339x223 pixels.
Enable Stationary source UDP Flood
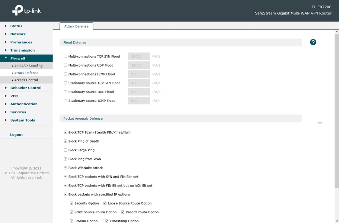tap(65, 92)
